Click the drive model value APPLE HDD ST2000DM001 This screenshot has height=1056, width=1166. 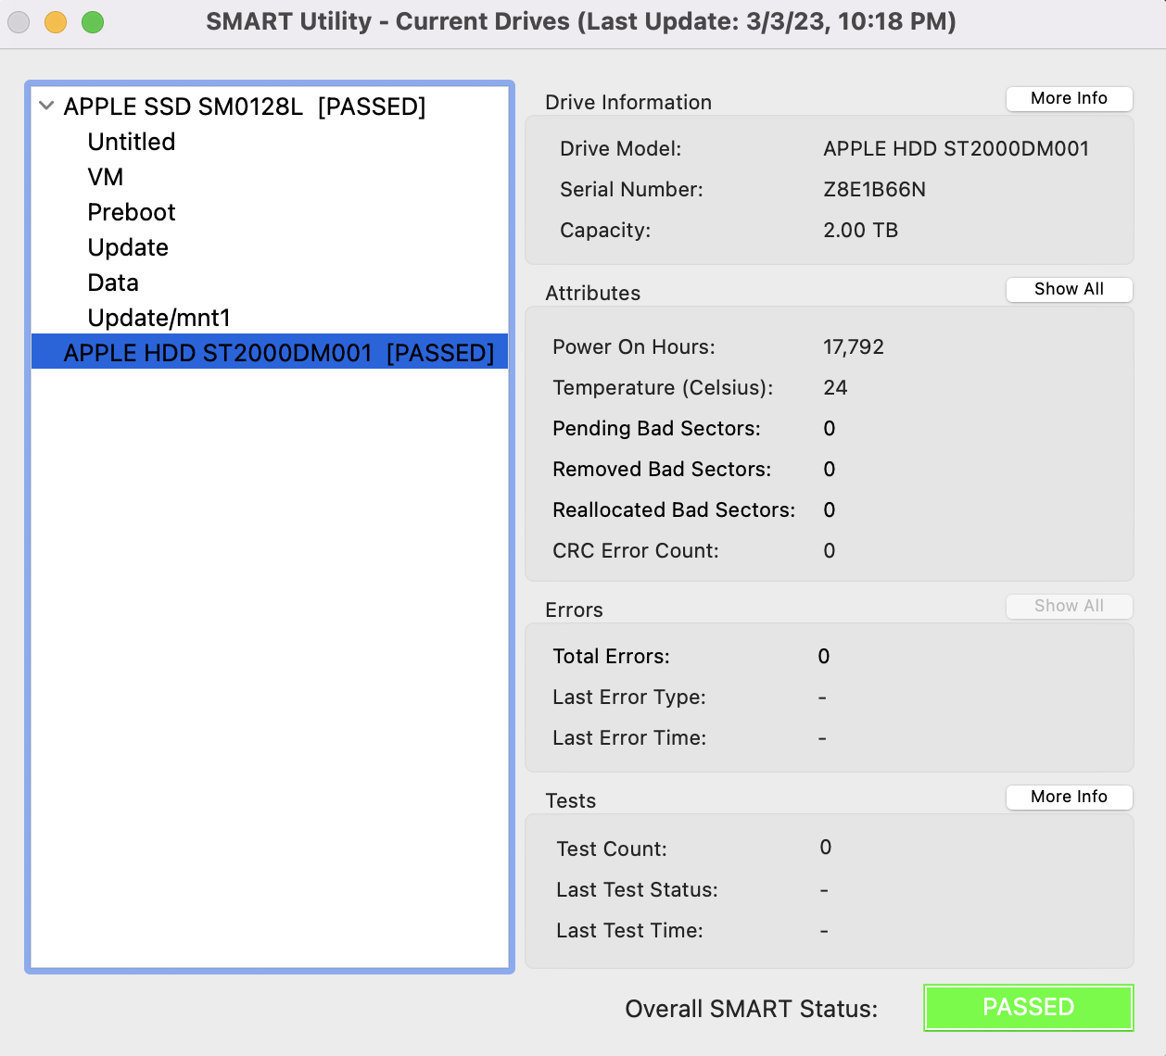tap(957, 148)
